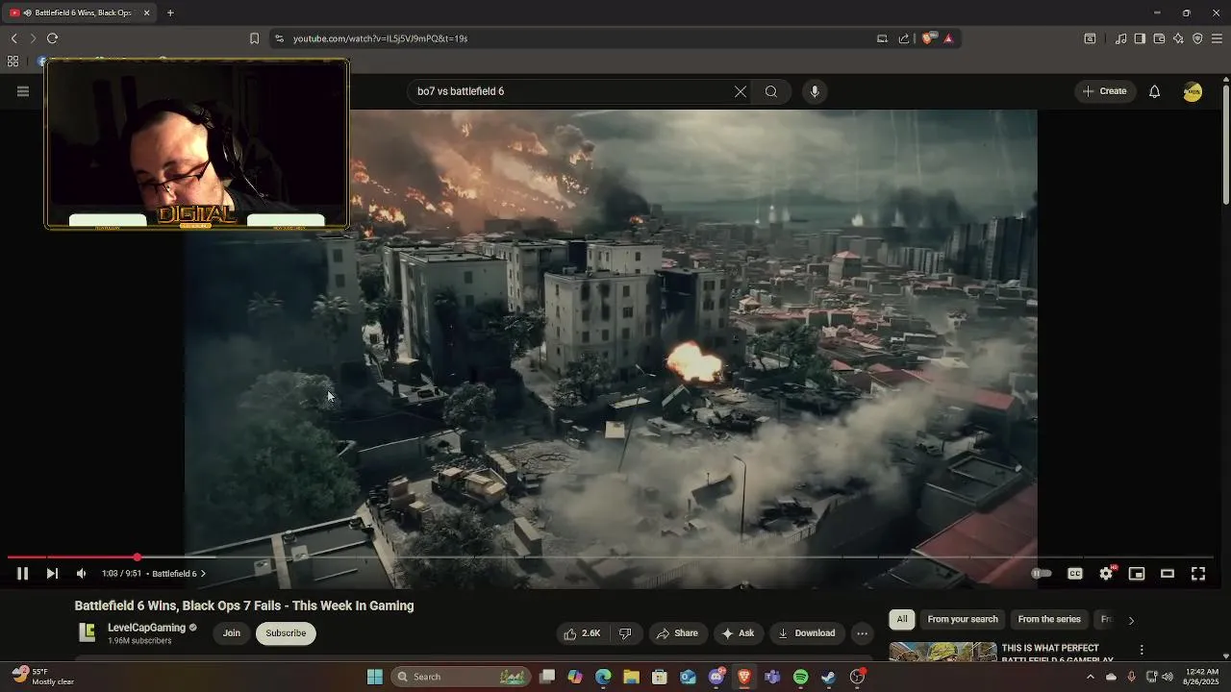1231x692 pixels.
Task: Mute the video volume
Action: [x=82, y=574]
